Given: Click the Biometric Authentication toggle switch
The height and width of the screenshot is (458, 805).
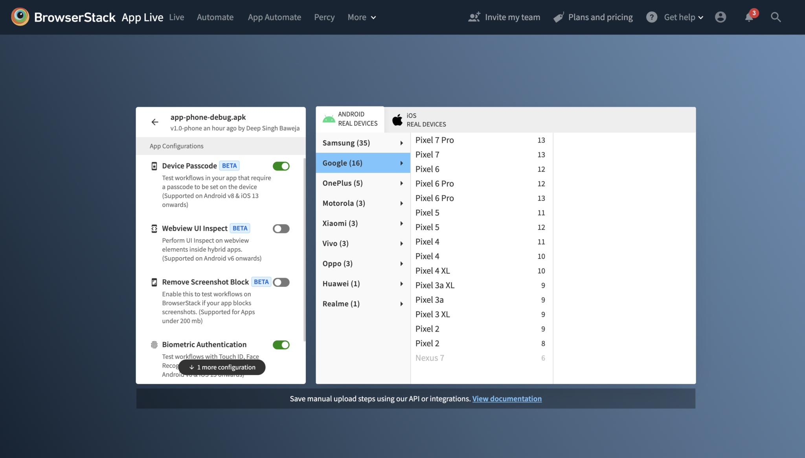Looking at the screenshot, I should [281, 344].
